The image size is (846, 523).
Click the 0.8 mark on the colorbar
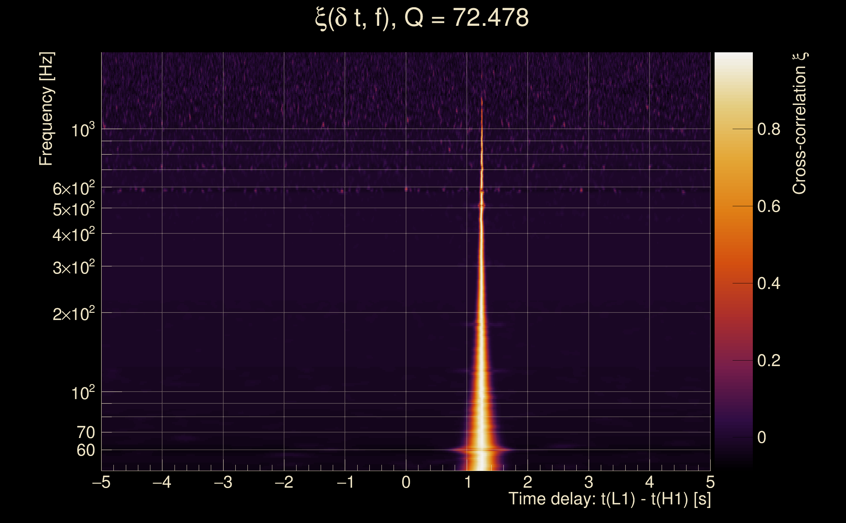coord(769,129)
